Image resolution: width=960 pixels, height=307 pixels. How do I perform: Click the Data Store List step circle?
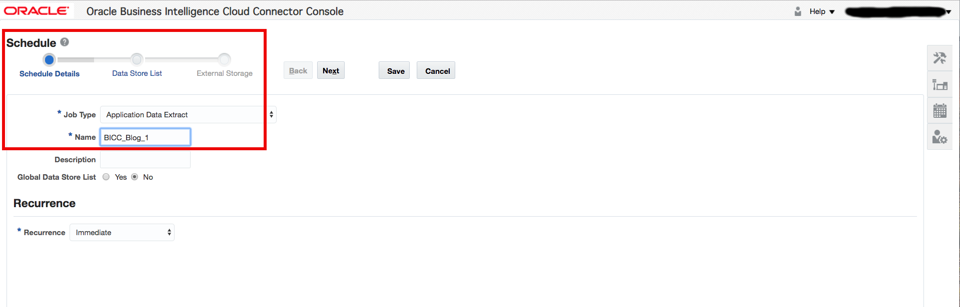pos(137,60)
